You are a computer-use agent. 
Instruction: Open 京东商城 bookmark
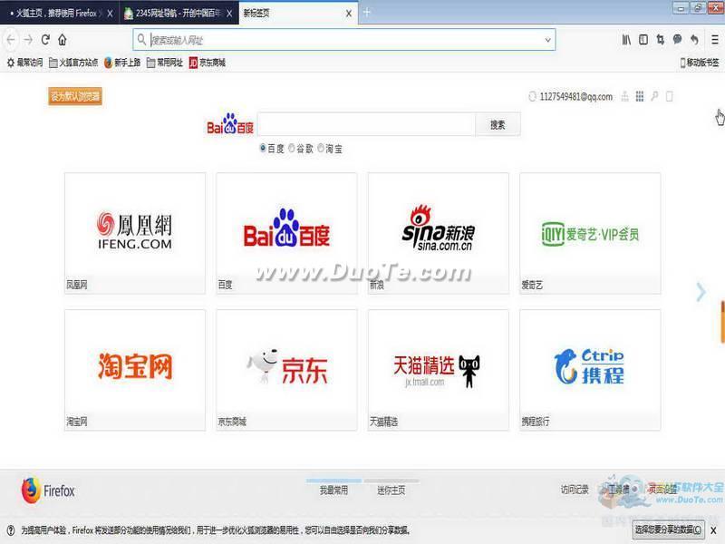[208, 63]
